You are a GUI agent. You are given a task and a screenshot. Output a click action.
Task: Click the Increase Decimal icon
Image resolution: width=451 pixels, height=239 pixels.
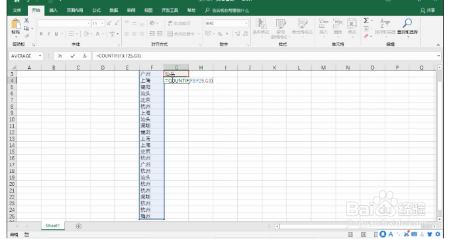(x=237, y=34)
